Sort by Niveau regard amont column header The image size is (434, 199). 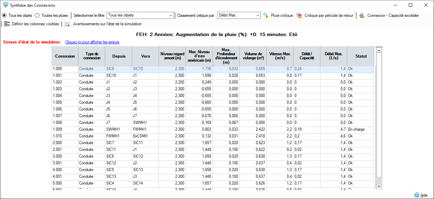pos(172,56)
